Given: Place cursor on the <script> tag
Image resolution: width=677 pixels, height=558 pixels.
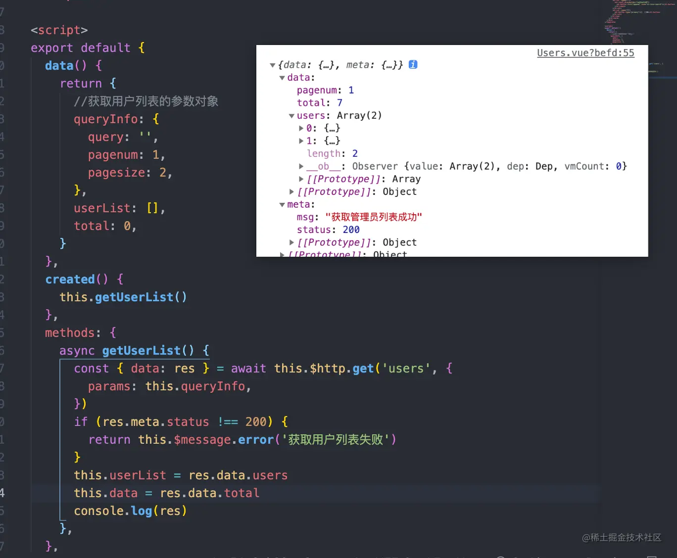Looking at the screenshot, I should pyautogui.click(x=59, y=30).
